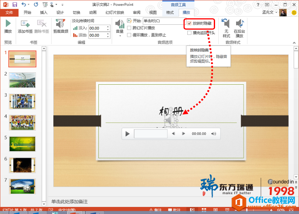
Task: Click the 剪裁音频 trim audio icon
Action: click(60, 24)
